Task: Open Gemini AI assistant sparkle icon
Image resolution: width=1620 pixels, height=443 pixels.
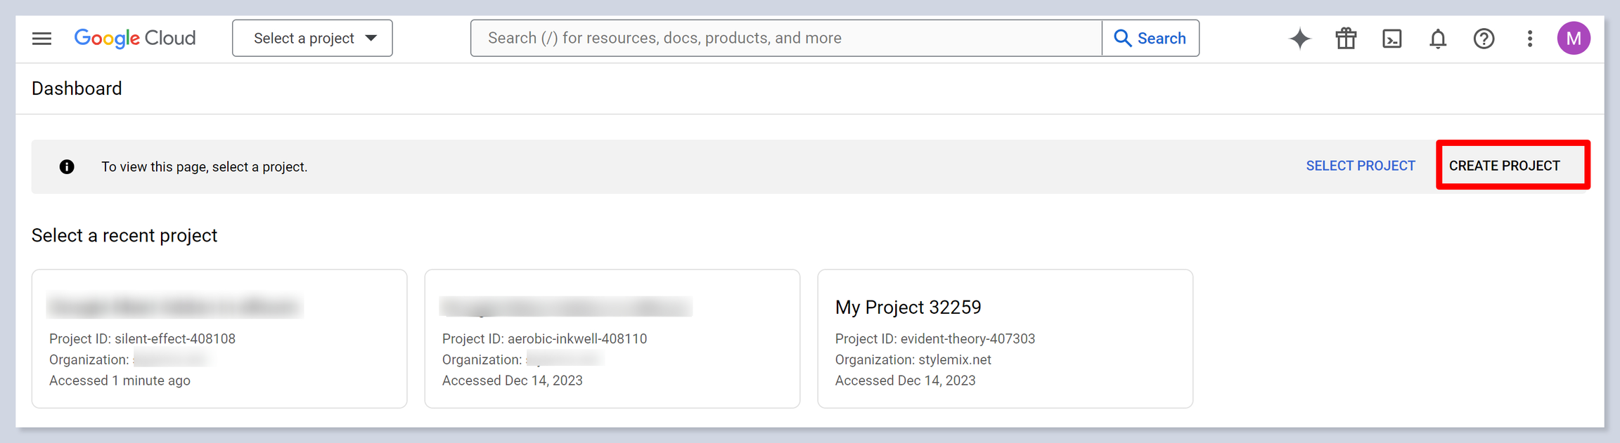Action: coord(1299,39)
